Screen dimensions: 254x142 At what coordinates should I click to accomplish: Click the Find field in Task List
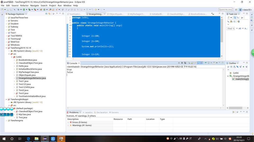(230, 28)
